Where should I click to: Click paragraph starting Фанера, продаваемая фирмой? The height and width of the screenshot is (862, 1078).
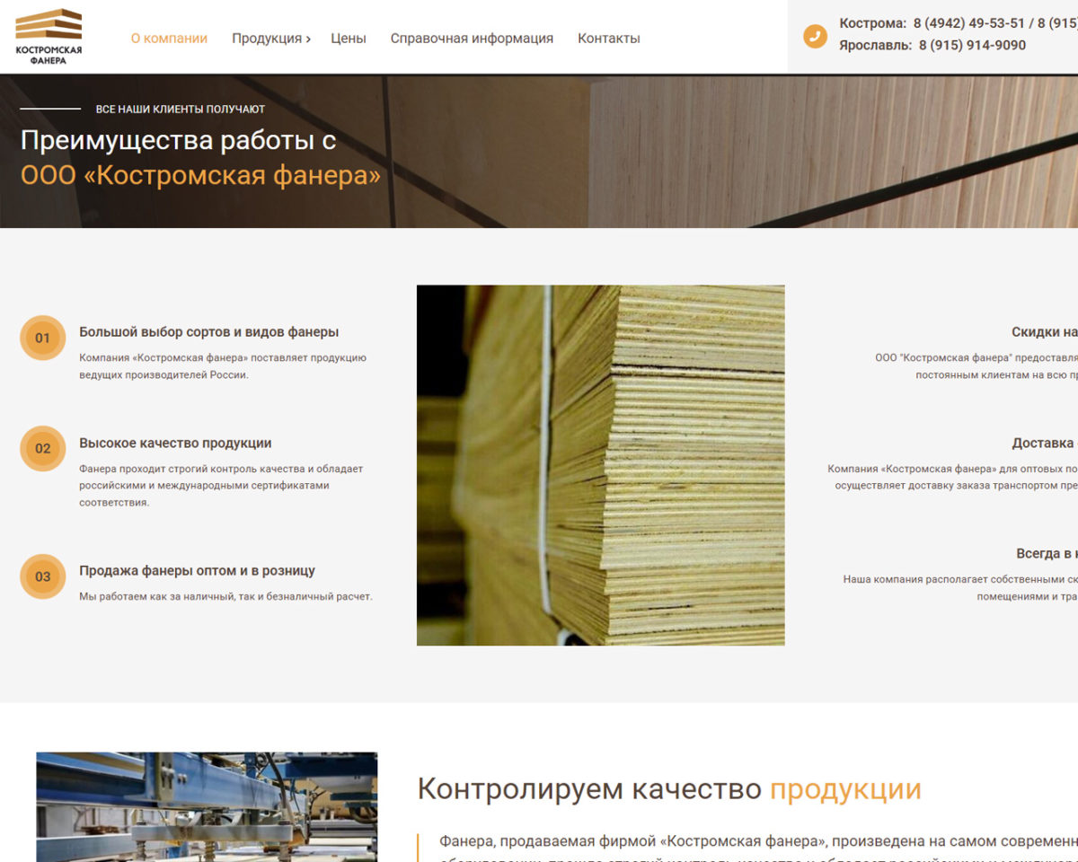point(758,850)
